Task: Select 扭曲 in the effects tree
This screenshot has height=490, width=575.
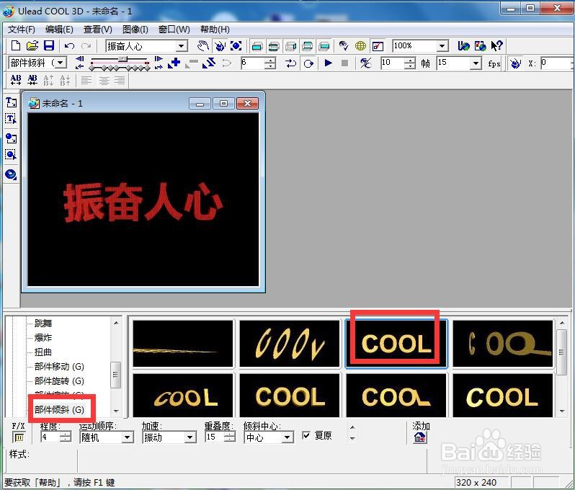Action: pyautogui.click(x=43, y=352)
